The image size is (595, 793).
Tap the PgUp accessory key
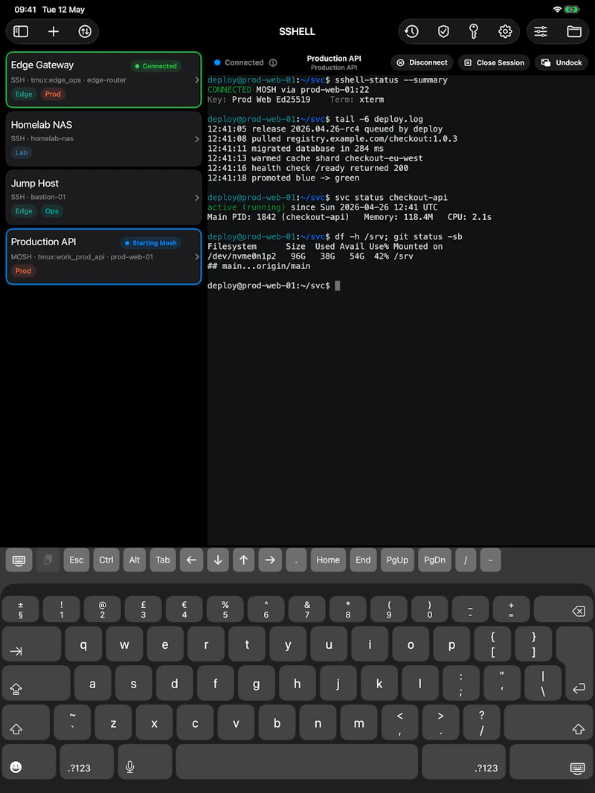coord(398,560)
